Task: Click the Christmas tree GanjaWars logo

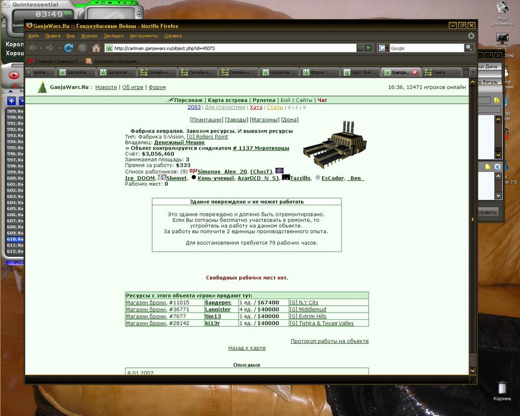Action: click(42, 87)
